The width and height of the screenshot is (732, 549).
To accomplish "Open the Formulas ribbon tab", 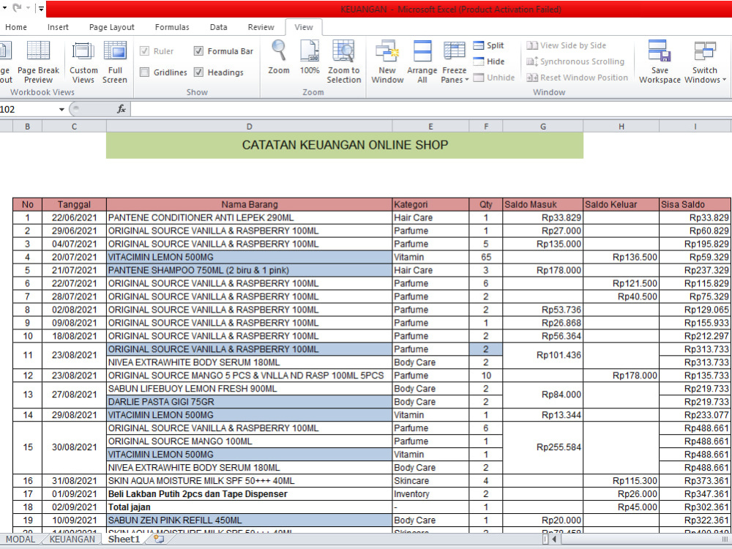I will pyautogui.click(x=172, y=27).
